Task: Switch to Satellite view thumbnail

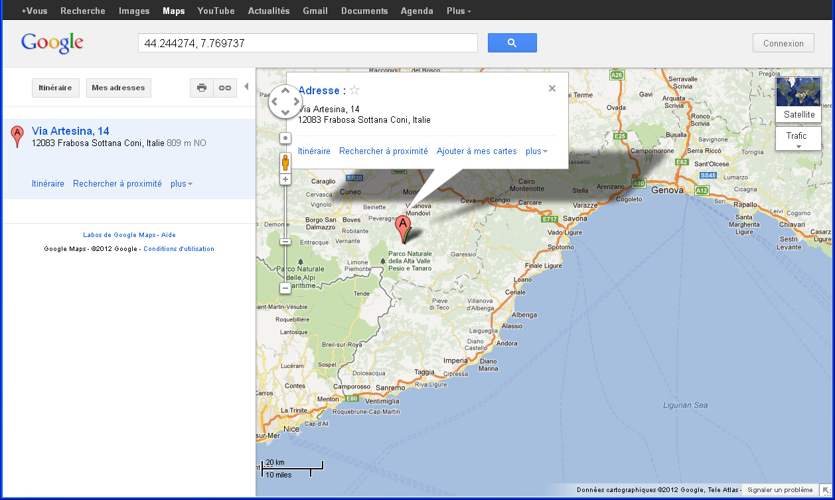Action: (798, 100)
